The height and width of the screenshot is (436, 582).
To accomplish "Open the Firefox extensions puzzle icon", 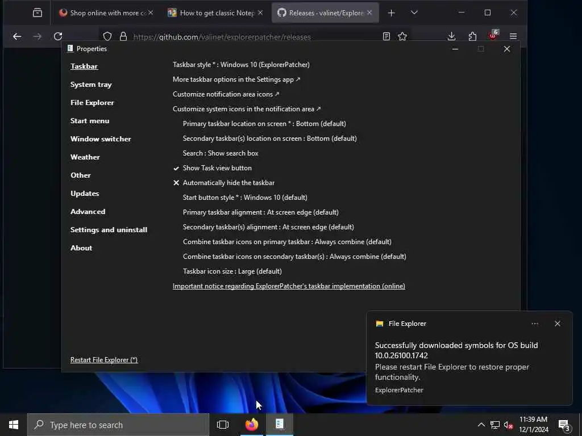I will coord(472,36).
